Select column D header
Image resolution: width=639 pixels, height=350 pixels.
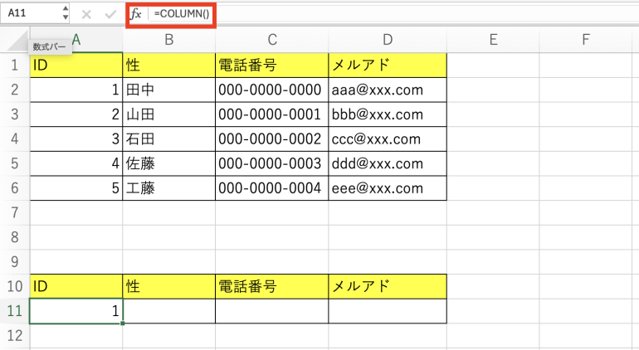[x=388, y=40]
